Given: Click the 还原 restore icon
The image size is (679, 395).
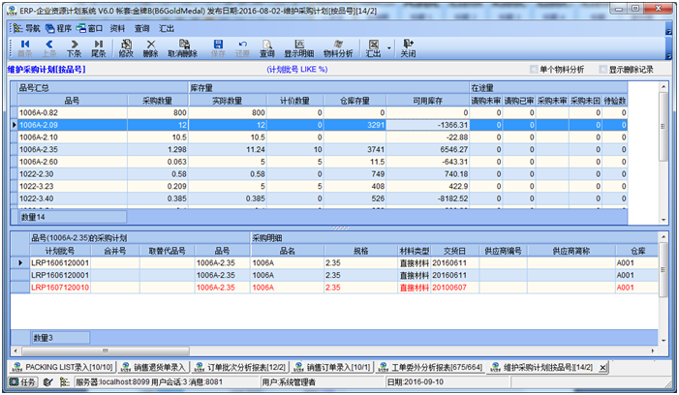Looking at the screenshot, I should 242,48.
